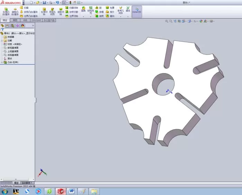This screenshot has width=242, height=195.
Task: Open the Hole Wizard (异型孔向导) tool
Action: coord(52,11)
